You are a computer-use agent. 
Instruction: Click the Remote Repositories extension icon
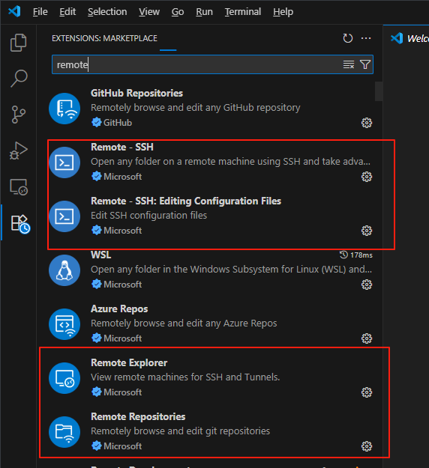click(64, 432)
